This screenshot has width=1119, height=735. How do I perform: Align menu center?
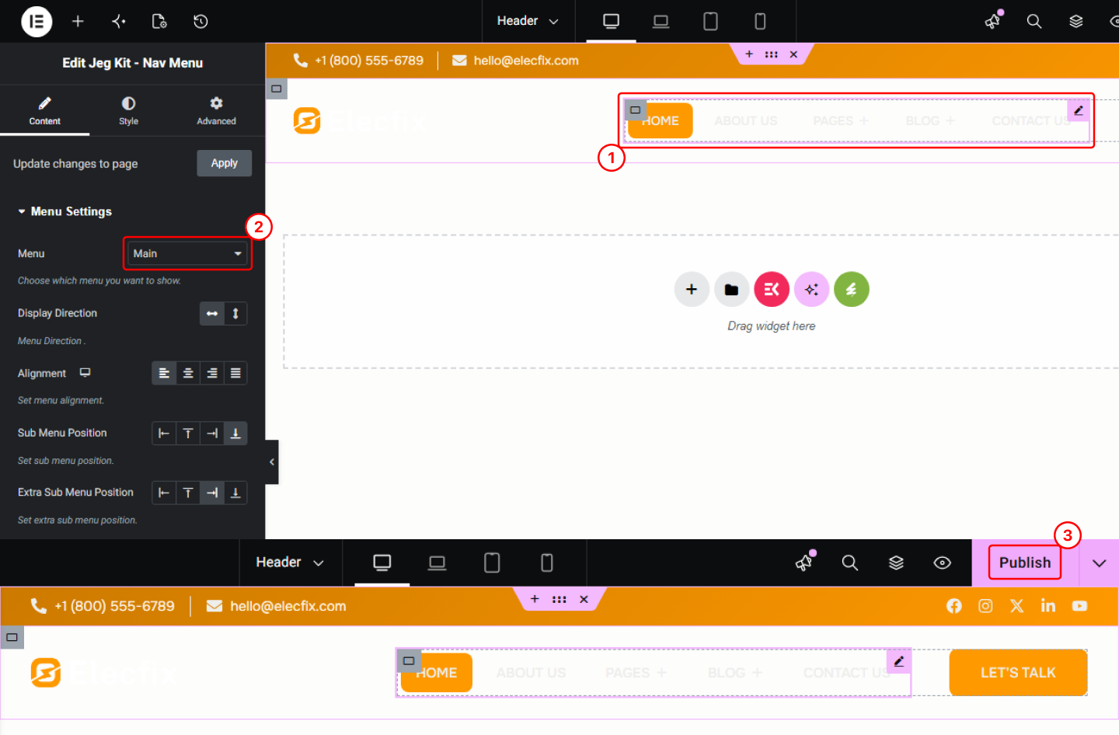coord(188,374)
